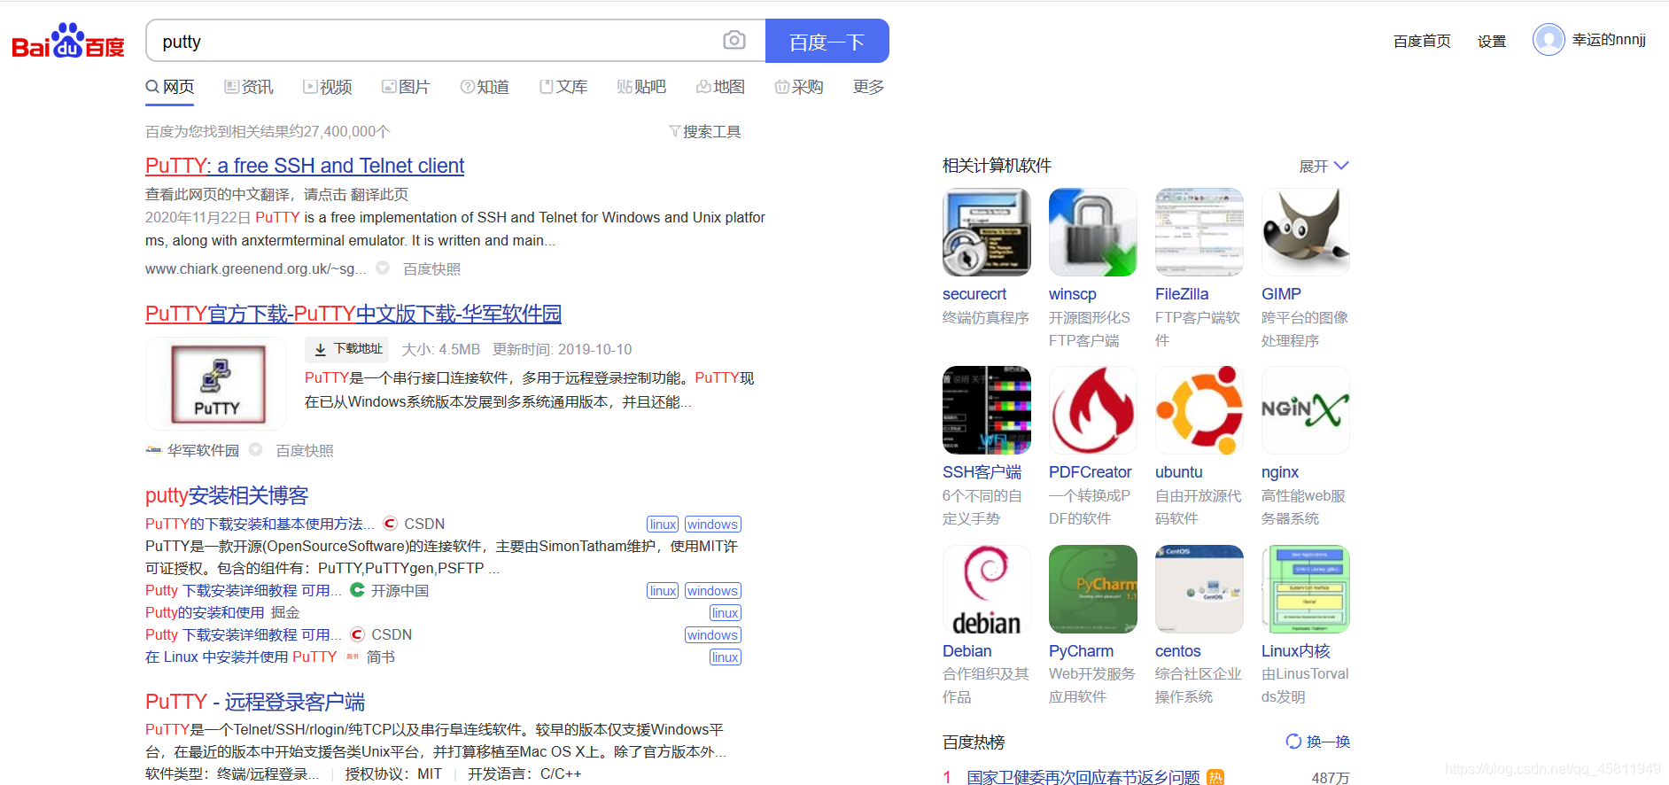This screenshot has height=785, width=1669.
Task: Open nginx logo icon
Action: [1305, 410]
